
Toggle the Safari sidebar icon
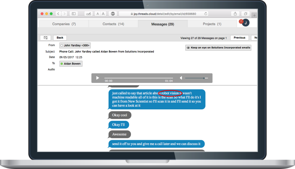click(x=74, y=14)
